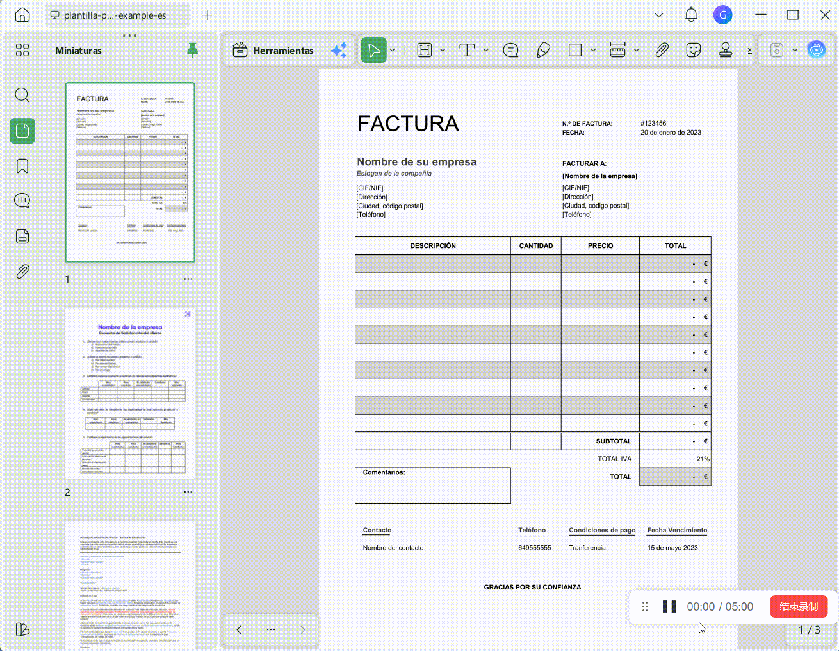
Task: Expand the Text tool dropdown
Action: (486, 50)
